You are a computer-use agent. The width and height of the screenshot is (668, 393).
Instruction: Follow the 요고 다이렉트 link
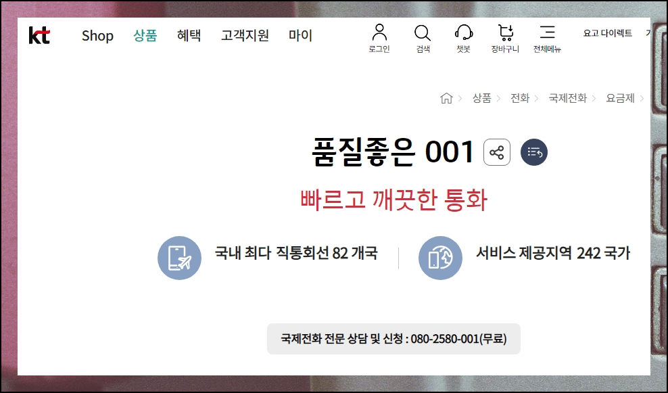pos(608,33)
